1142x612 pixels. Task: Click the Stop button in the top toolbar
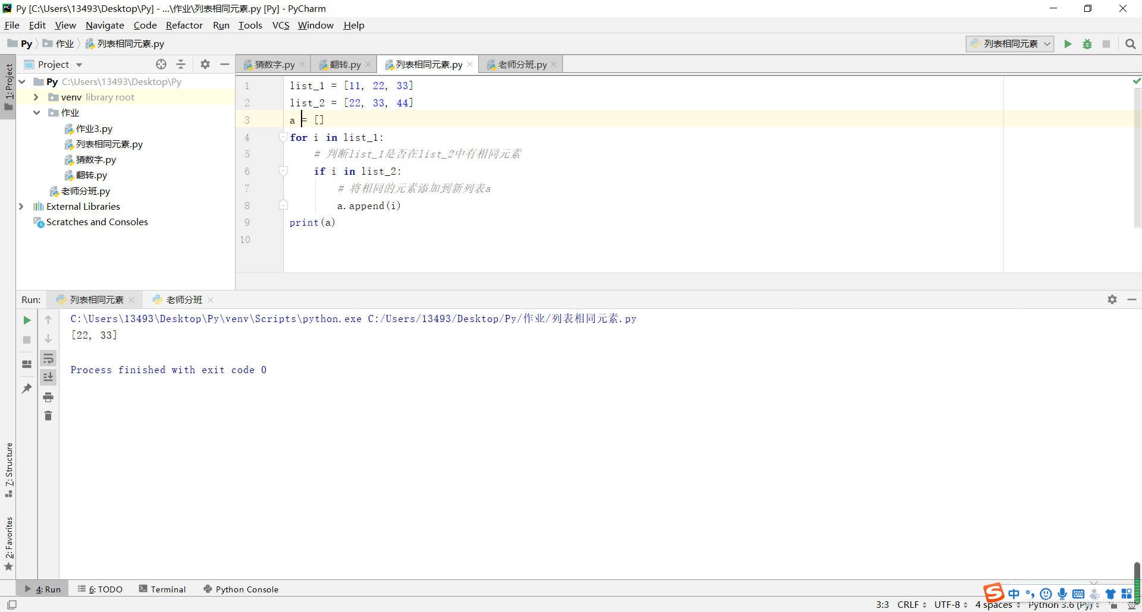1106,44
